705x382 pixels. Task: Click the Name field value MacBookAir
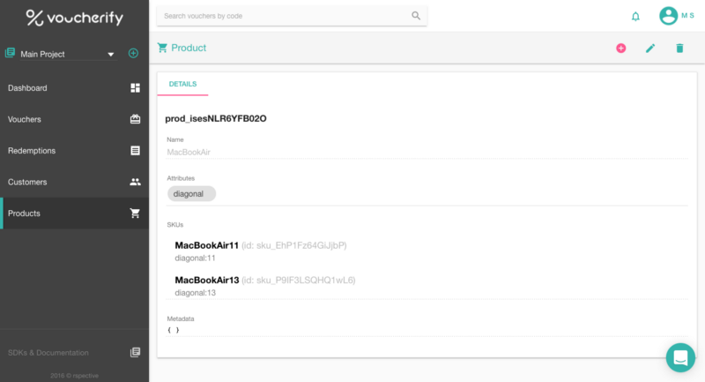point(189,152)
